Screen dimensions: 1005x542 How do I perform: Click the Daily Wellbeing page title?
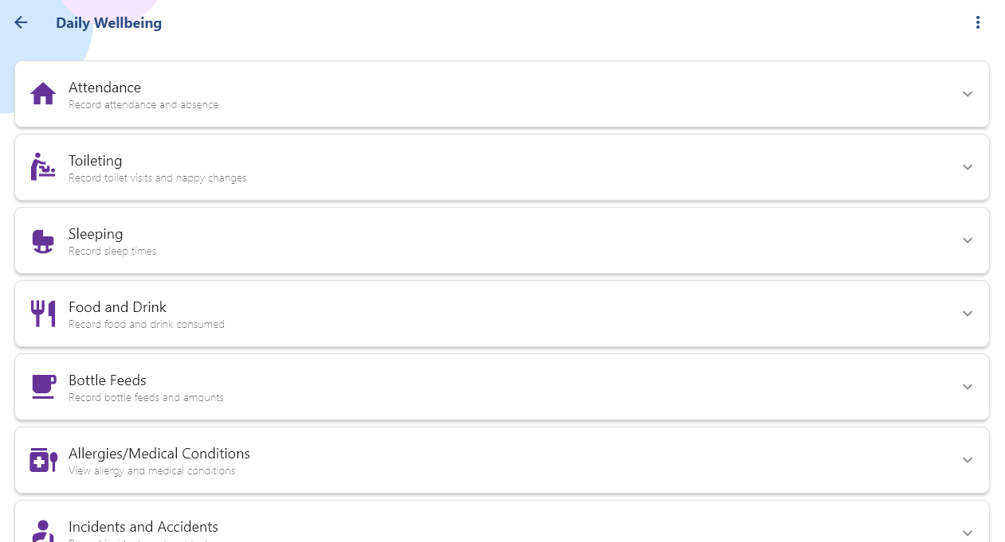[108, 23]
